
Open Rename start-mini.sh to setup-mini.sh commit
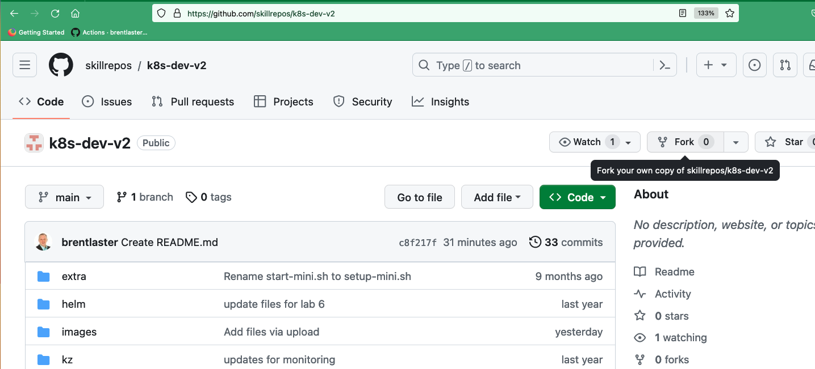[x=317, y=276]
